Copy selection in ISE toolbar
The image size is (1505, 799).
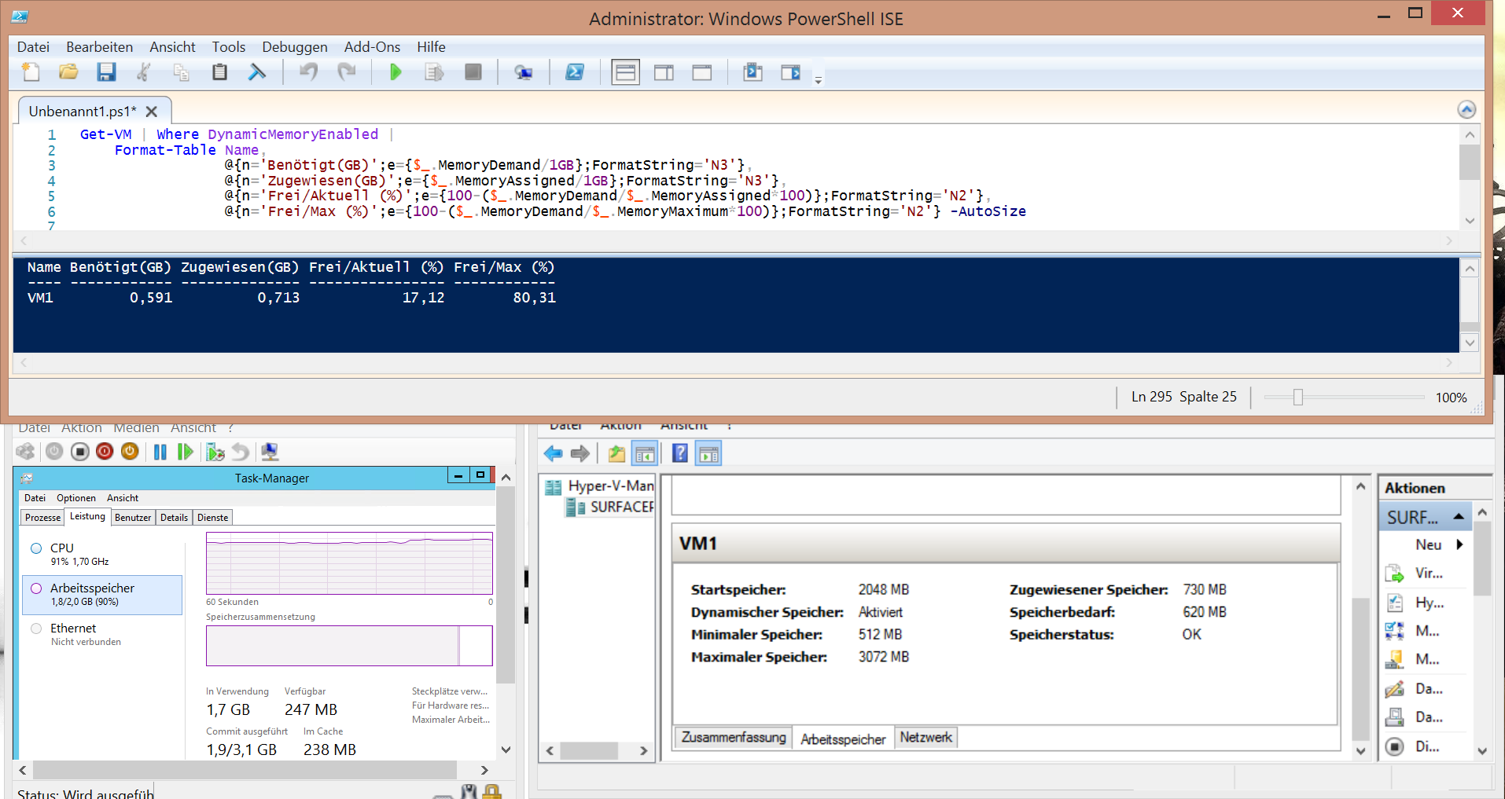pyautogui.click(x=182, y=72)
